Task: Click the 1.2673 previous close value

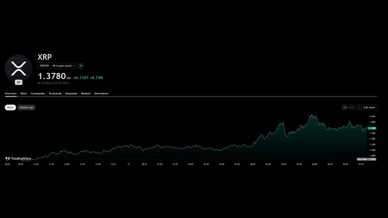Action: pyautogui.click(x=372, y=159)
